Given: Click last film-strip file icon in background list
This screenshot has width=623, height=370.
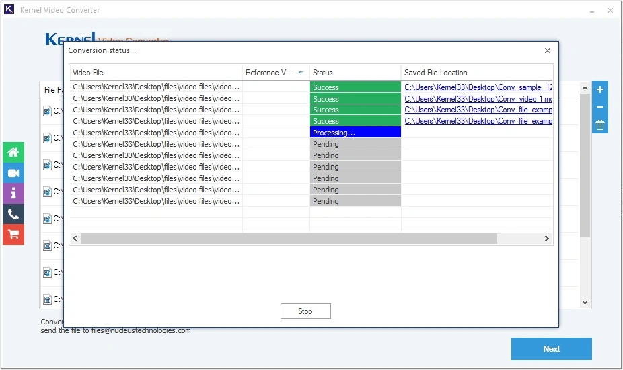Looking at the screenshot, I should (47, 299).
